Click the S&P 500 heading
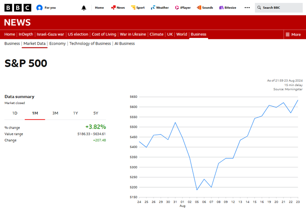This screenshot has width=306, height=208. (x=26, y=63)
